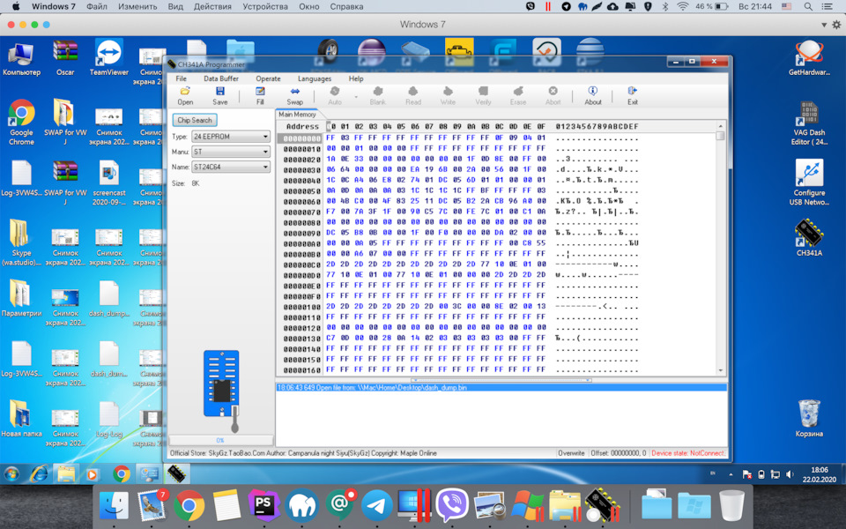Select the Main Memory tab
846x529 pixels.
[297, 115]
